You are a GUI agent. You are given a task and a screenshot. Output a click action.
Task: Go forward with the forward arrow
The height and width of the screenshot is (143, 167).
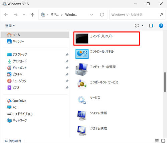click(x=16, y=15)
